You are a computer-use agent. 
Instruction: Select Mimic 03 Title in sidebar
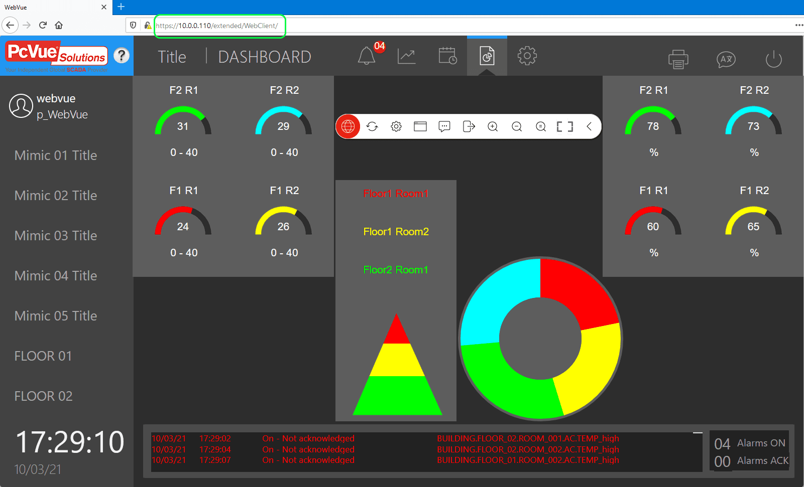(56, 236)
